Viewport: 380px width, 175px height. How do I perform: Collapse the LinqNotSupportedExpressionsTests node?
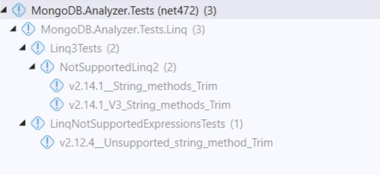pyautogui.click(x=23, y=123)
